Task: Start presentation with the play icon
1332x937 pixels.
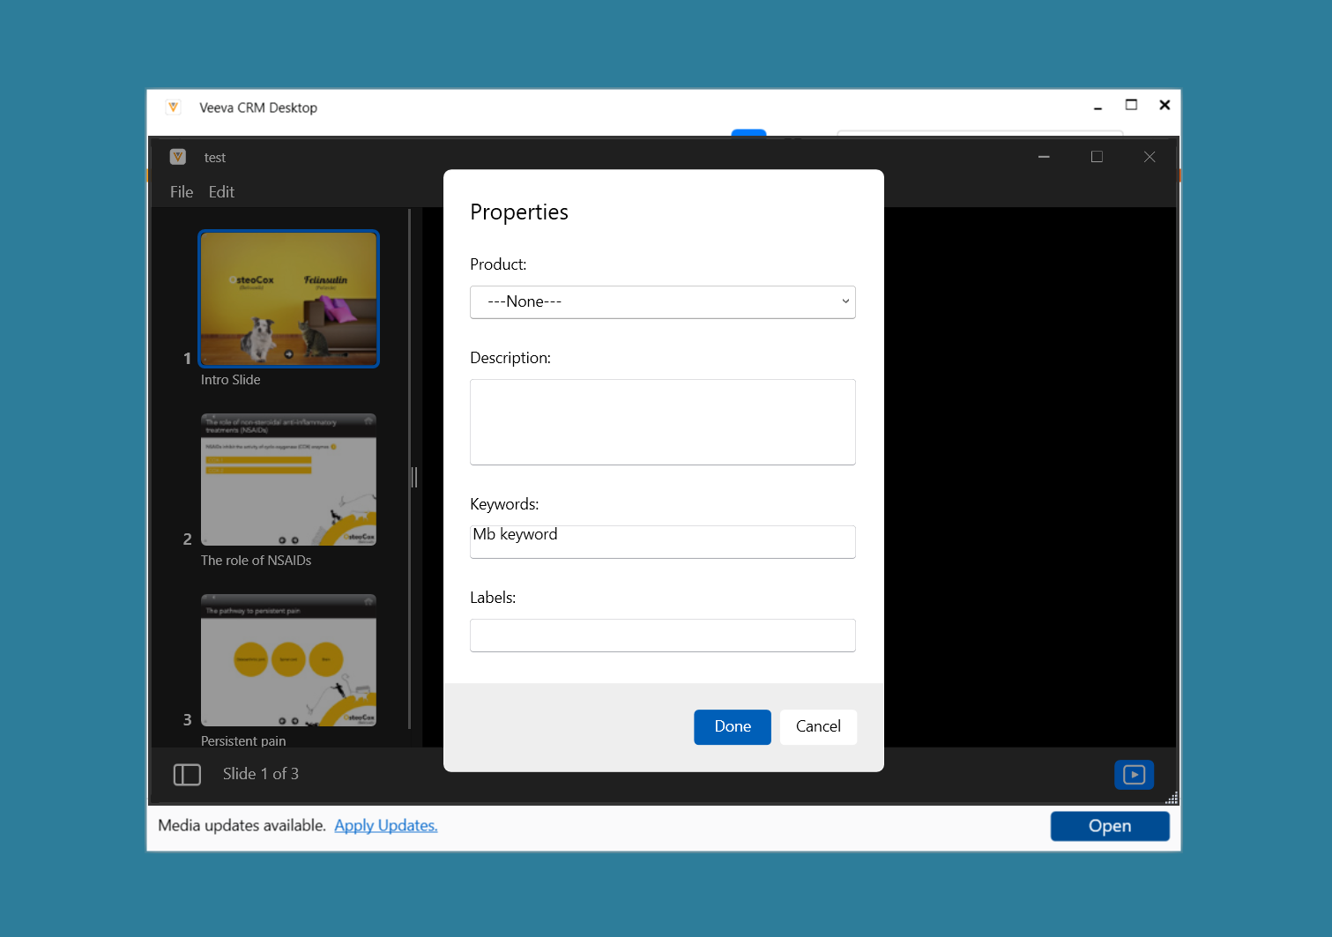Action: pyautogui.click(x=1134, y=775)
